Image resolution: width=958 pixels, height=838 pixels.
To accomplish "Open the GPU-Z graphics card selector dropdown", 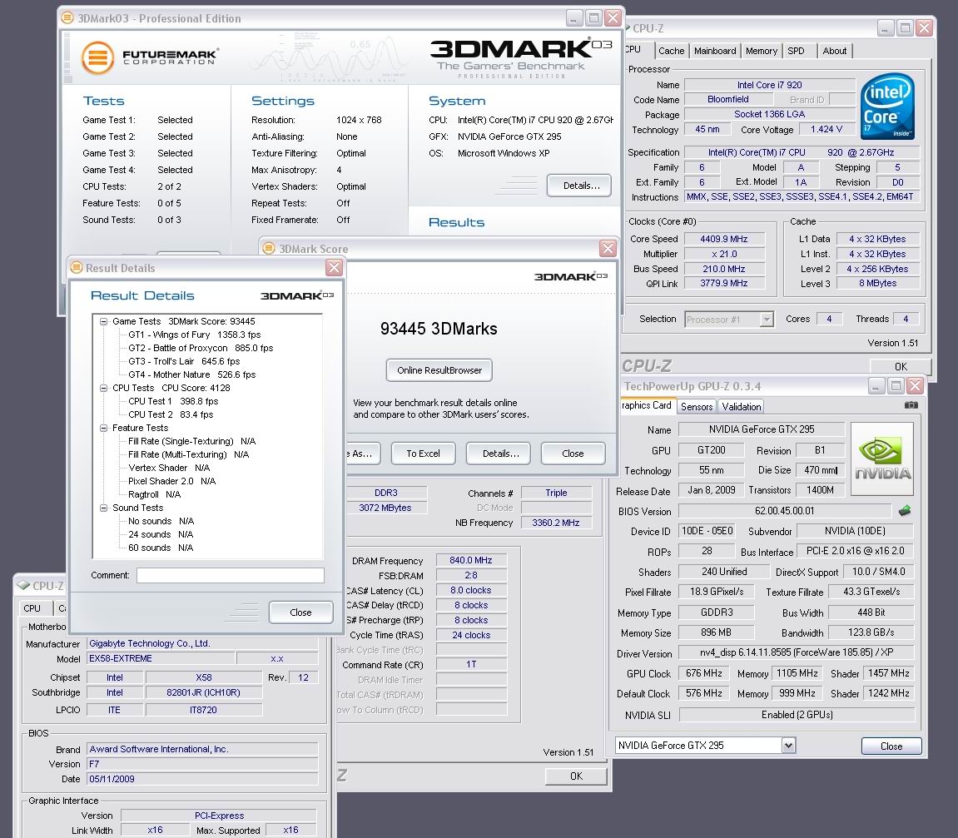I will point(788,745).
